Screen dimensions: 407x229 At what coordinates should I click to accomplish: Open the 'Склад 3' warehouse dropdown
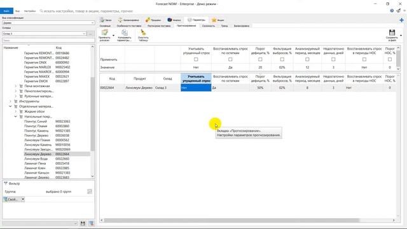pyautogui.click(x=44, y=34)
